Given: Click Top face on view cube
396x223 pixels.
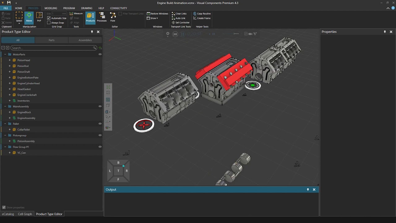Looking at the screenshot, I should coord(118,171).
